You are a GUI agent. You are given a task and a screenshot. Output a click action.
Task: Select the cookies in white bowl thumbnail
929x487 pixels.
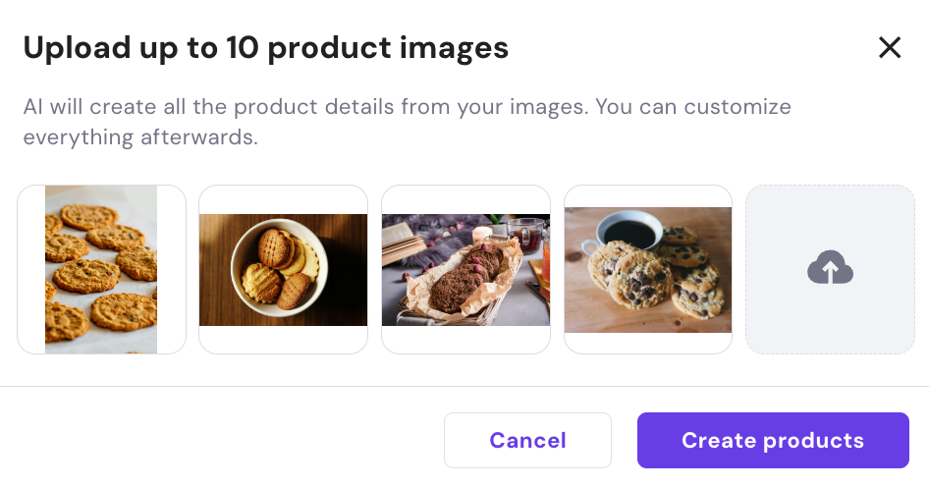click(x=283, y=269)
